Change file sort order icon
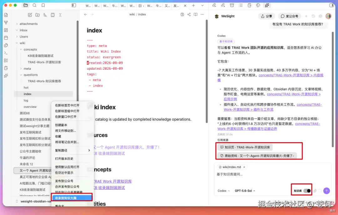Image resolution: width=338 pixels, height=215 pixels. [45, 15]
